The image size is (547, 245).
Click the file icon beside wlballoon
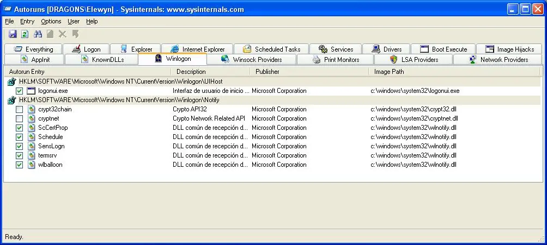(x=32, y=165)
